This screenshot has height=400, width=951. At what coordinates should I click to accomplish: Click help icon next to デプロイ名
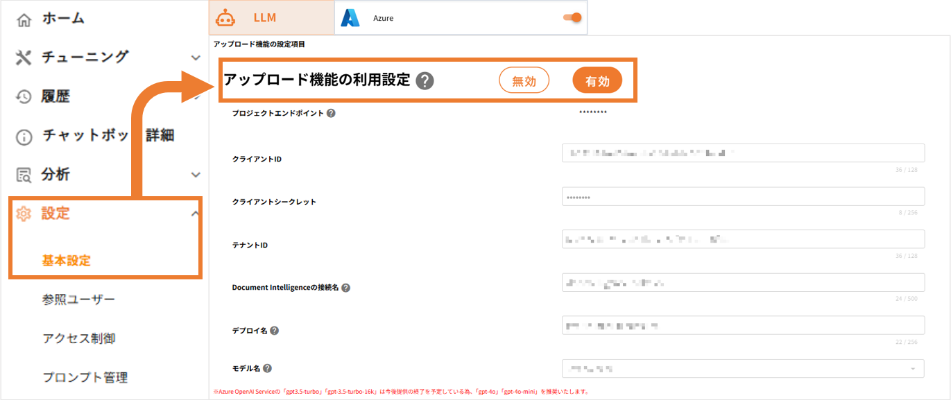point(275,331)
